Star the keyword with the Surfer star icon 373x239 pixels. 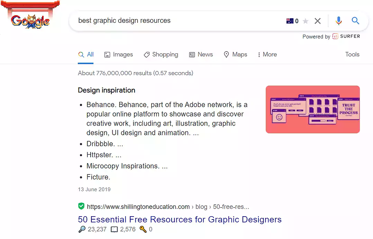305,21
